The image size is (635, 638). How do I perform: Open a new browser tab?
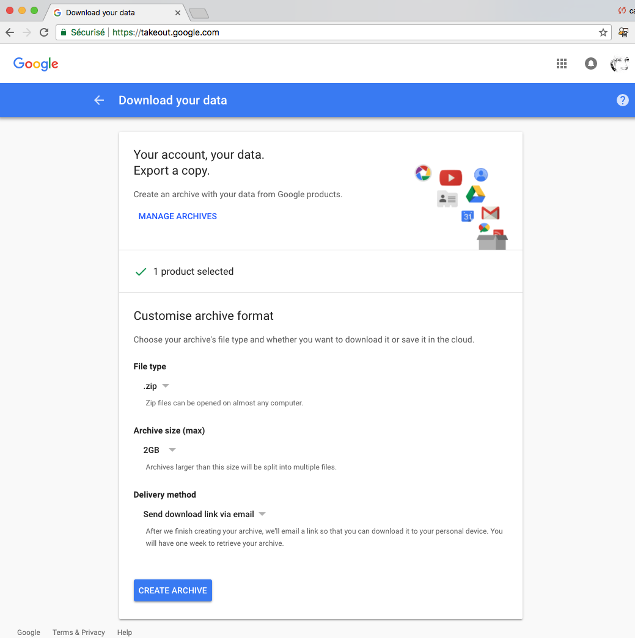[199, 13]
